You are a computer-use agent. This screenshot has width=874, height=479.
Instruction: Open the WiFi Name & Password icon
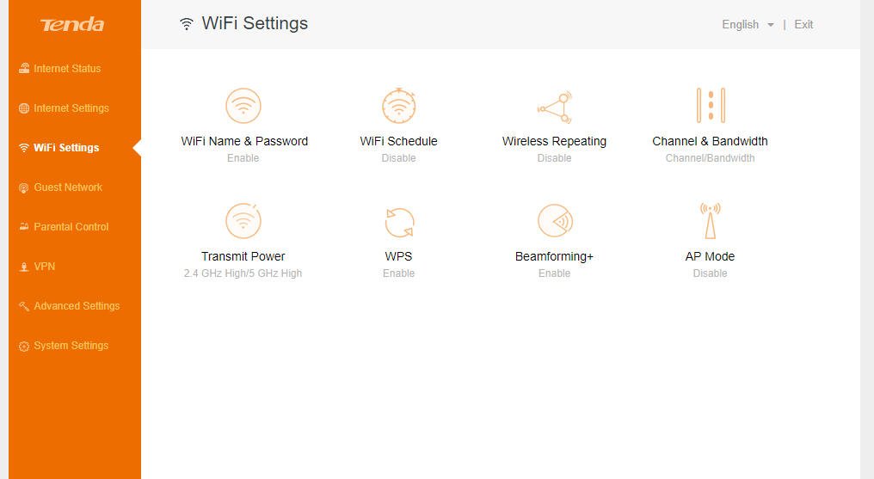(243, 106)
